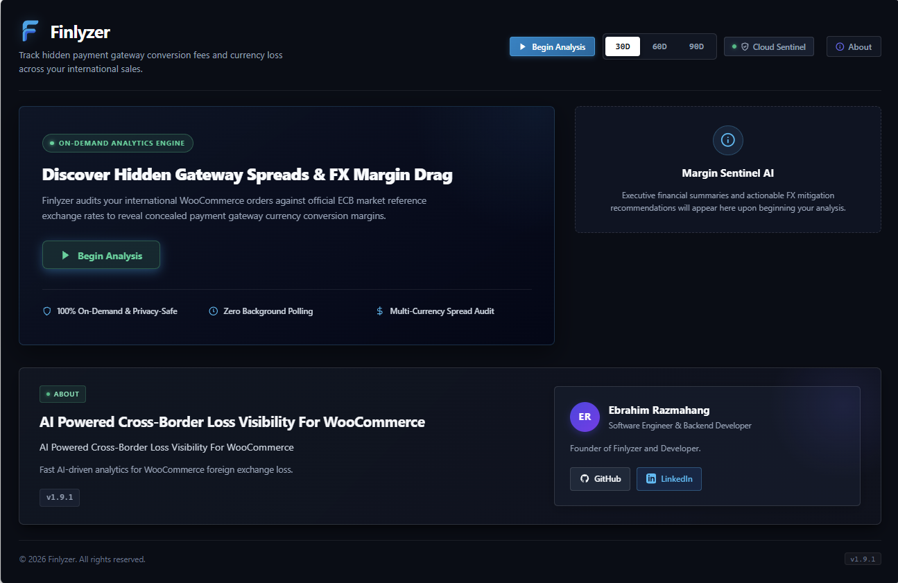This screenshot has width=898, height=583.
Task: Click the green Begin Analysis button in hero card
Action: point(101,255)
